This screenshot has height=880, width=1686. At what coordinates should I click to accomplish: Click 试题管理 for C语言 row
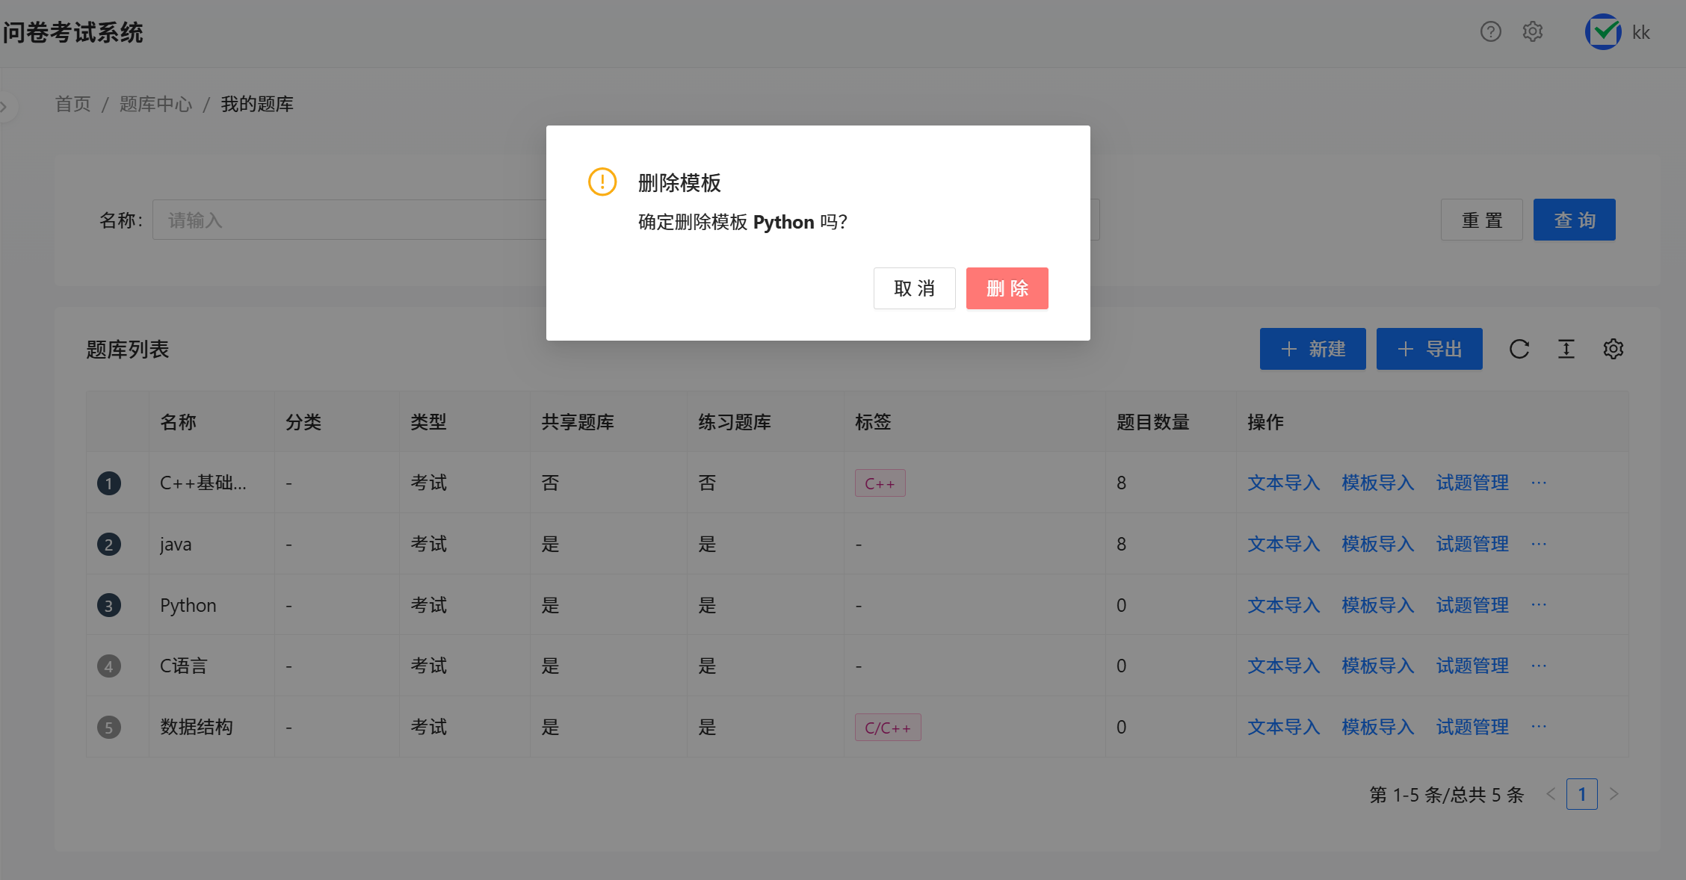click(x=1472, y=666)
